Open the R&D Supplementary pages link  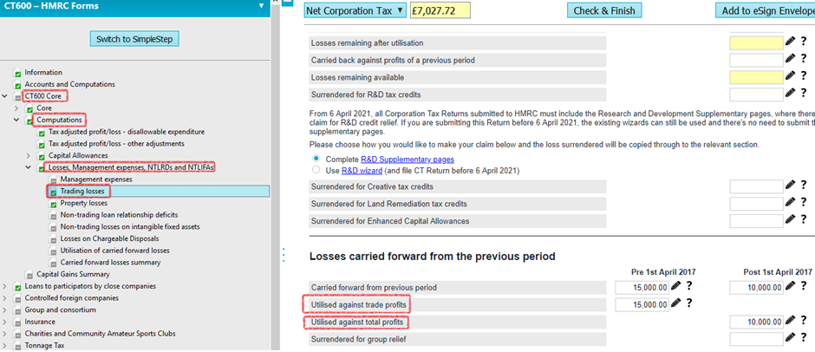(406, 160)
